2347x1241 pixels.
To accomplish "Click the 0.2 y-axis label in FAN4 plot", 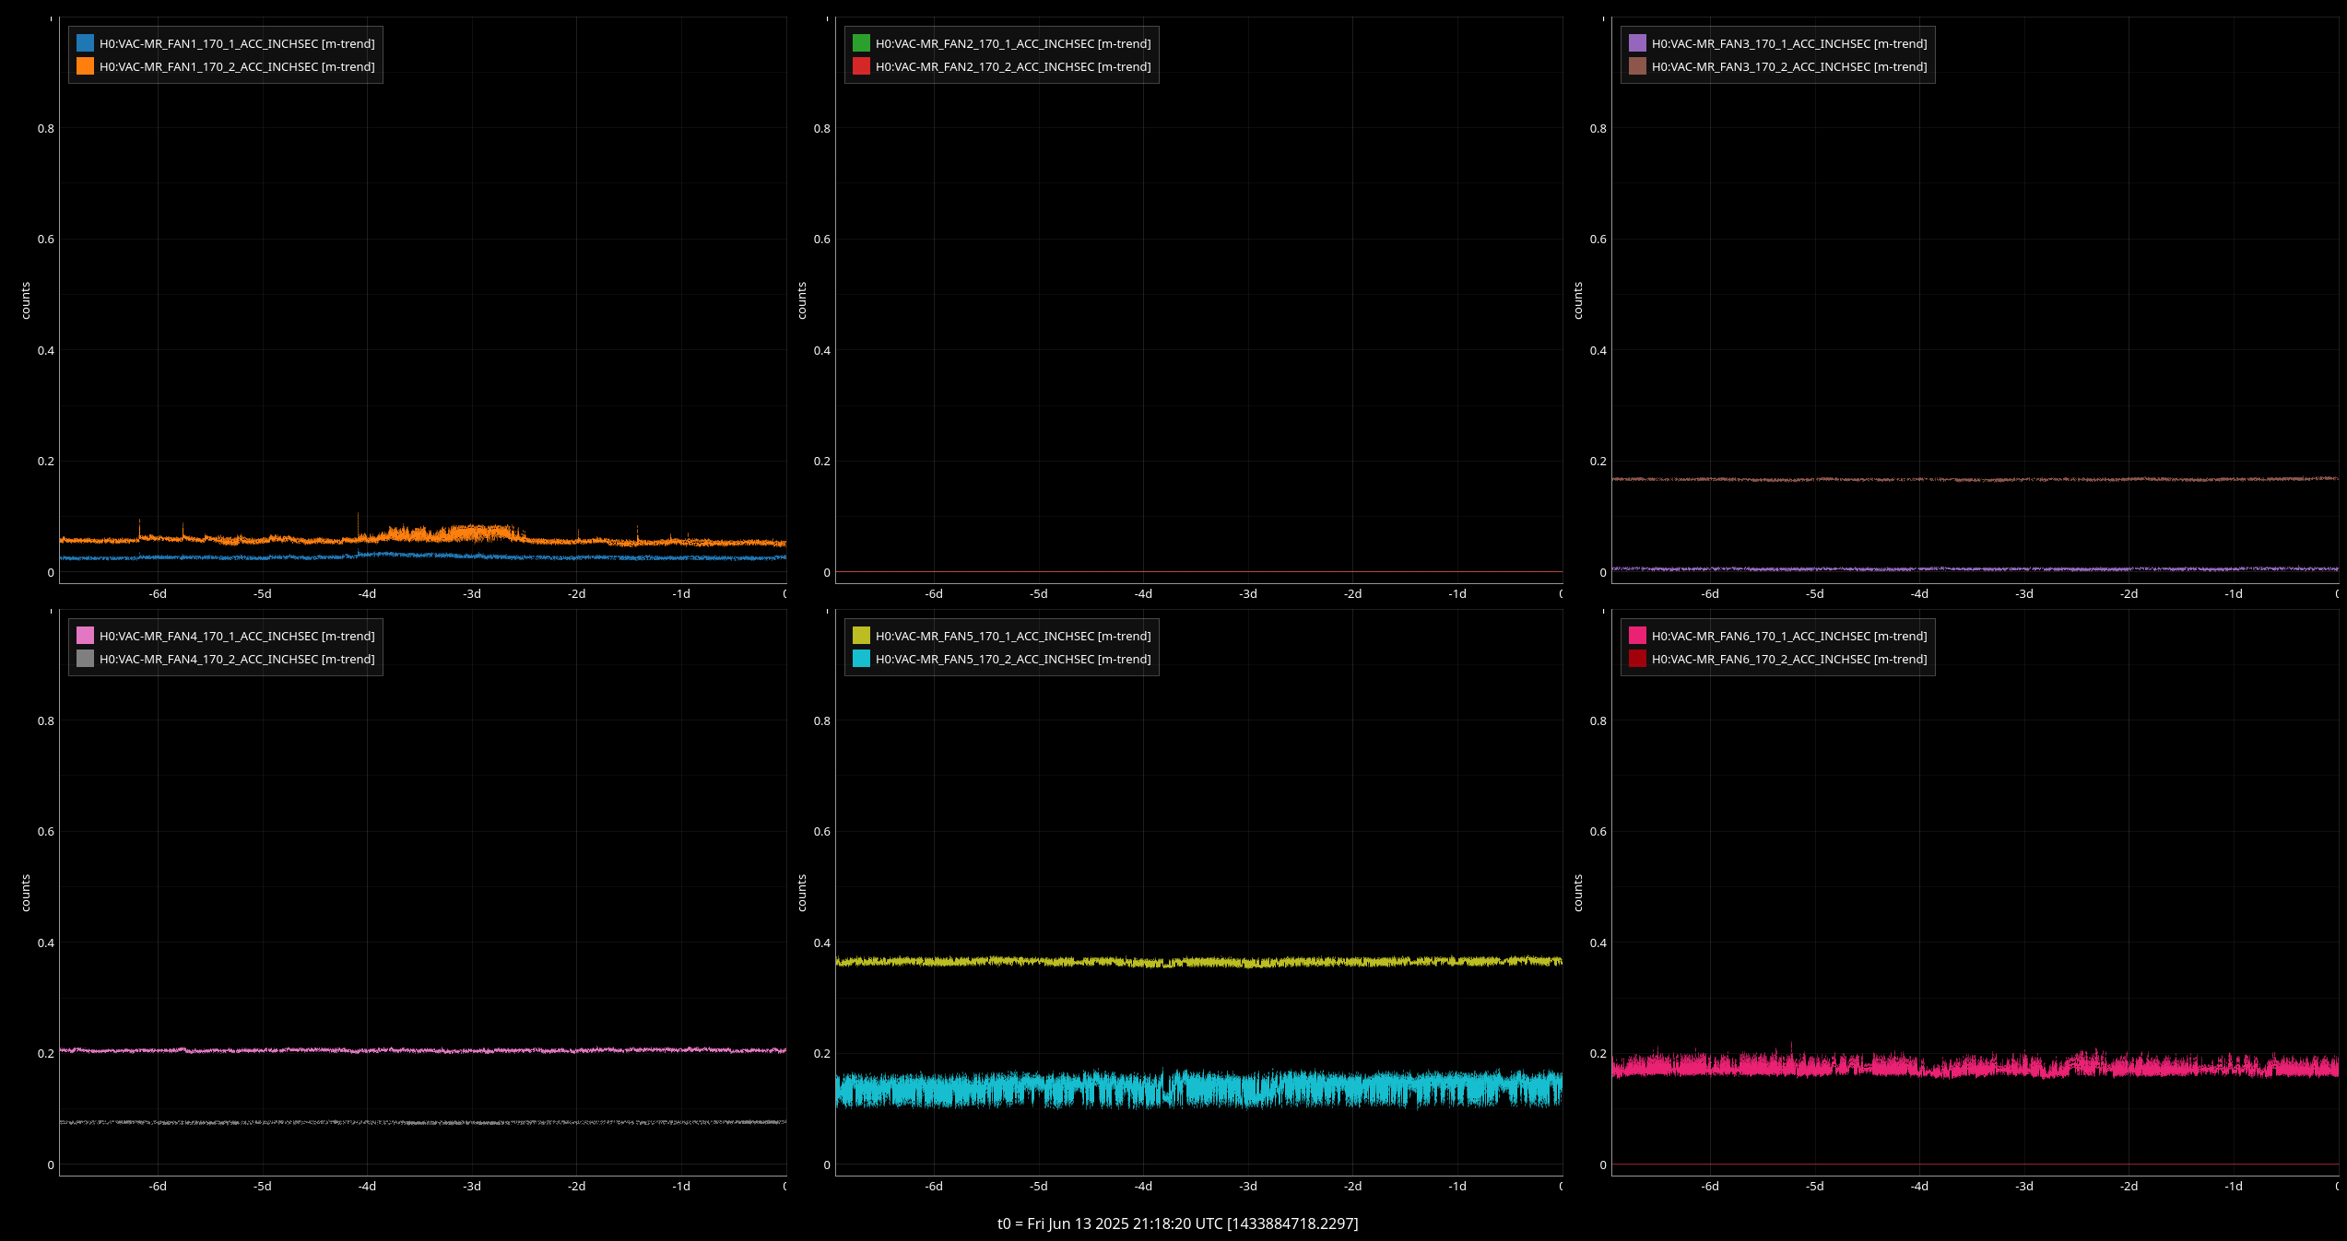I will (x=46, y=1054).
